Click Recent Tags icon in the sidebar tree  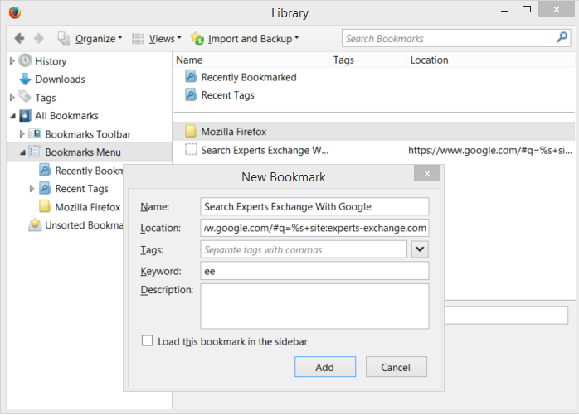[45, 188]
